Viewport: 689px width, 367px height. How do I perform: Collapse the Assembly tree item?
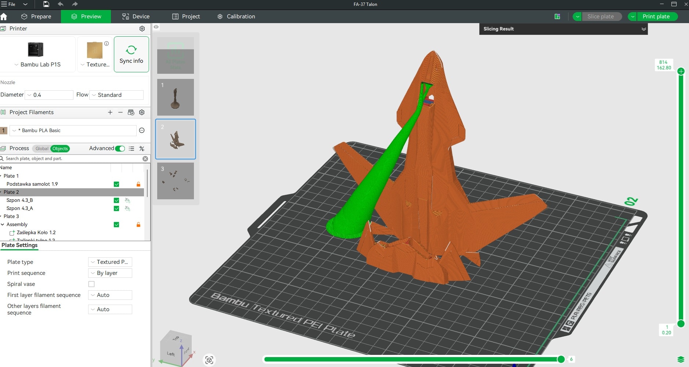pyautogui.click(x=3, y=224)
